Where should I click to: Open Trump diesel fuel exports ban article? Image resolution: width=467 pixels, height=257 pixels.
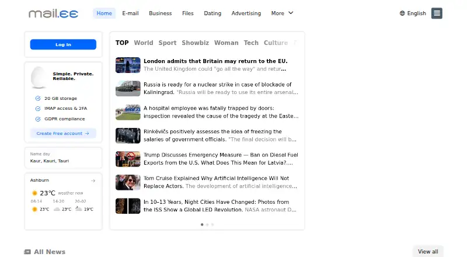click(x=221, y=159)
